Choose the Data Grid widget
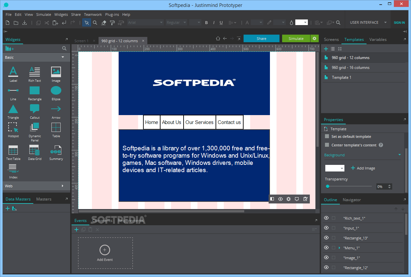The height and width of the screenshot is (277, 411). 35,153
